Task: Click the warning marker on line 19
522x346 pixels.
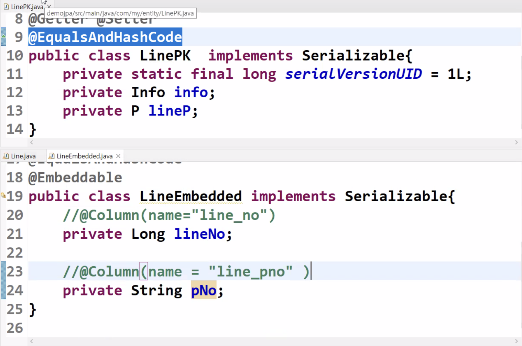Action: pos(3,196)
